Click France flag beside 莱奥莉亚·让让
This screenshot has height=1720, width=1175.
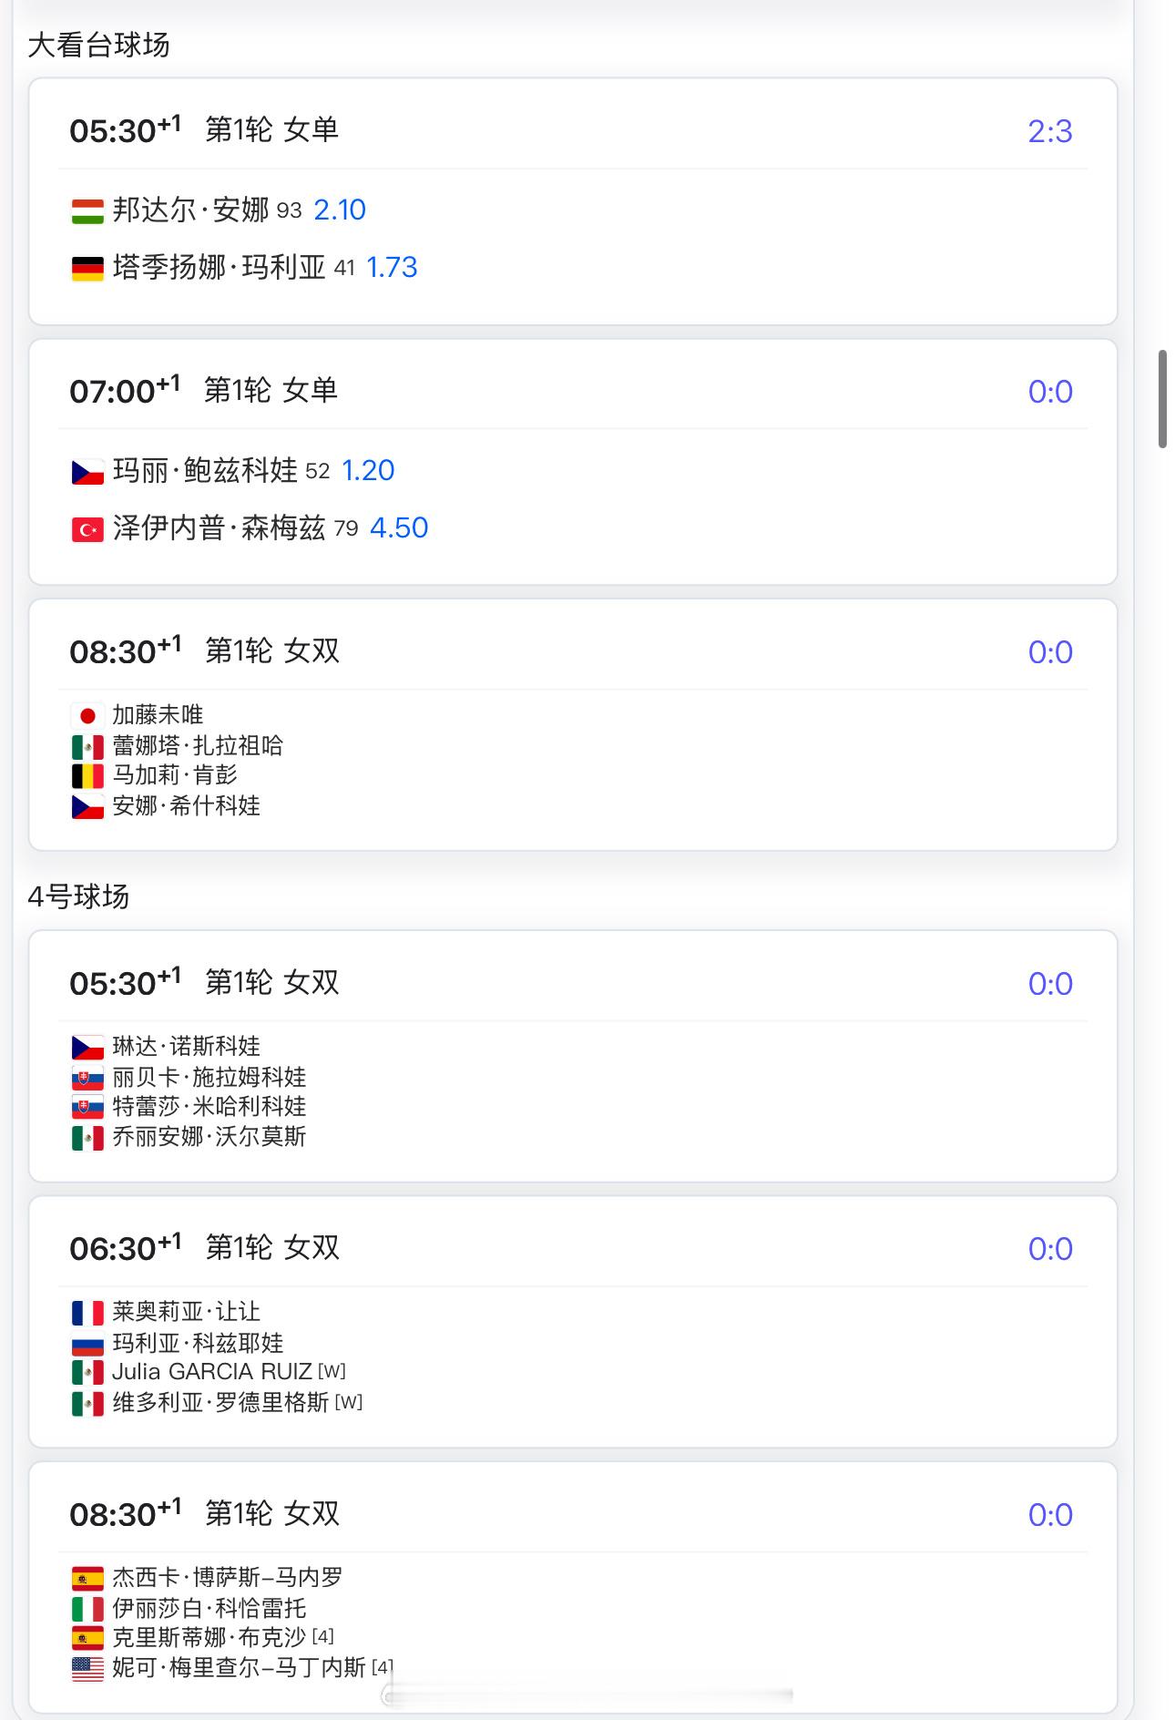pyautogui.click(x=87, y=1313)
